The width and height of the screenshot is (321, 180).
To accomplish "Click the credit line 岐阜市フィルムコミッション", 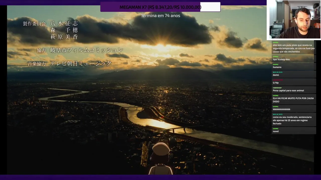I will pos(87,50).
